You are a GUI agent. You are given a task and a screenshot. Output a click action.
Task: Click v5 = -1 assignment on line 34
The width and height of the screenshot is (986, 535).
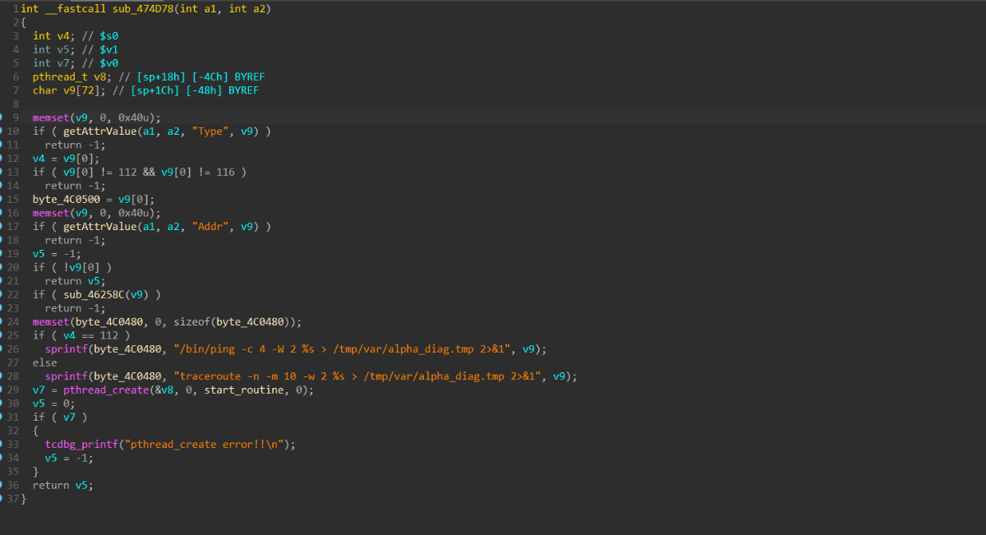click(69, 458)
